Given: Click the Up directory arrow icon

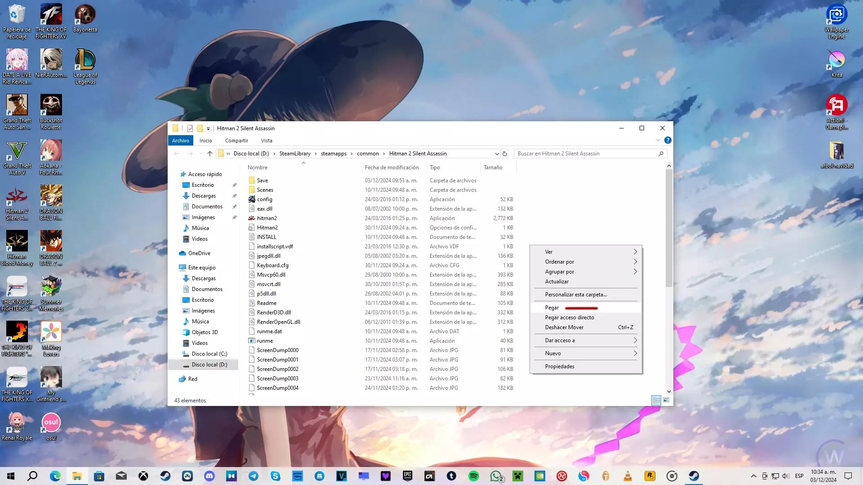Looking at the screenshot, I should (209, 154).
